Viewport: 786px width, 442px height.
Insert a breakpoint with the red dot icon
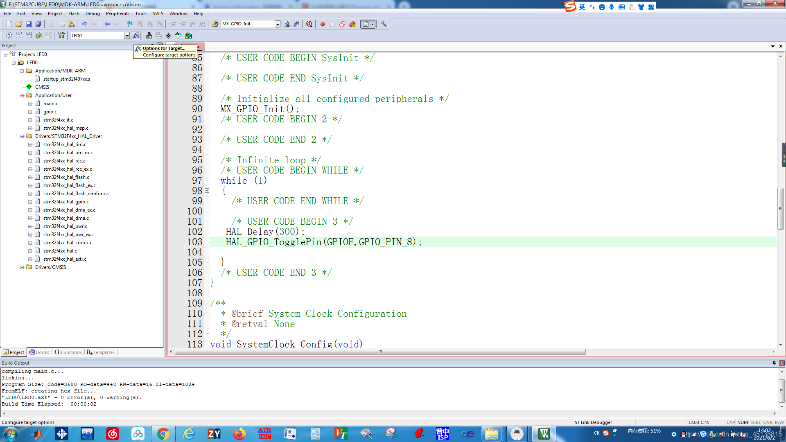click(x=323, y=24)
